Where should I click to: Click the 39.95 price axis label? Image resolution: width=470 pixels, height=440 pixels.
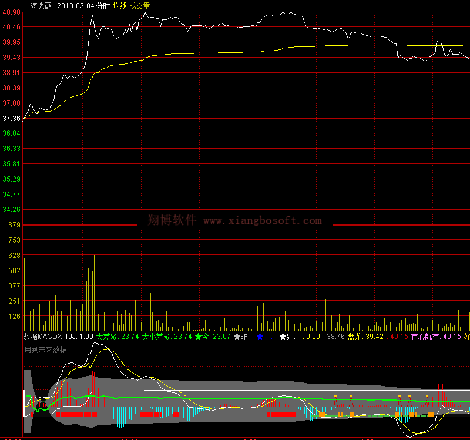pyautogui.click(x=11, y=42)
